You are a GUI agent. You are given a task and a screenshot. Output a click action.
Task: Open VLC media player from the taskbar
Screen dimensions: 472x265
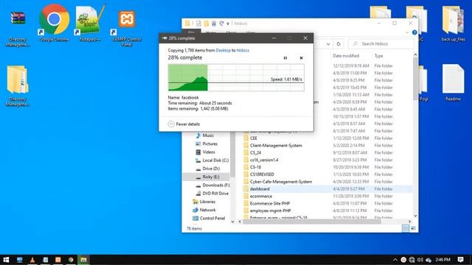click(x=32, y=260)
